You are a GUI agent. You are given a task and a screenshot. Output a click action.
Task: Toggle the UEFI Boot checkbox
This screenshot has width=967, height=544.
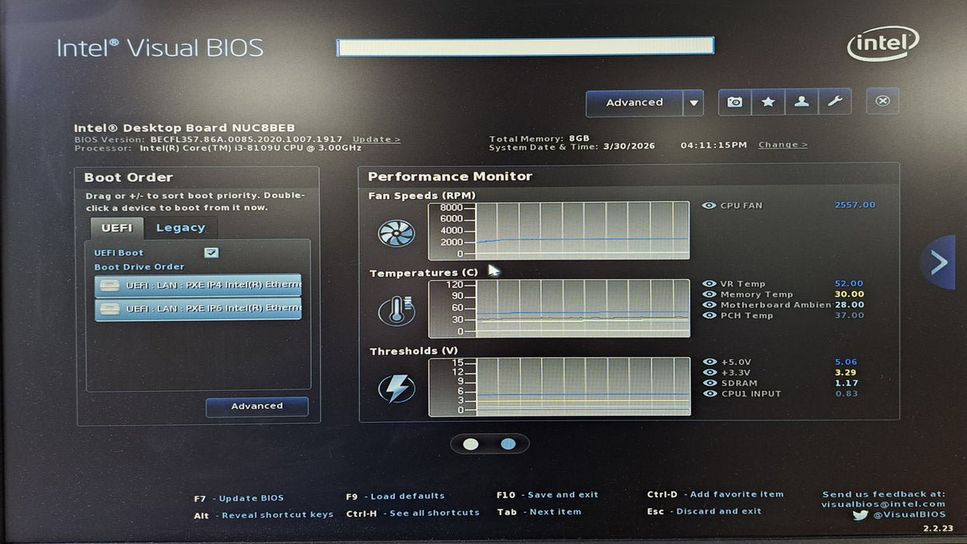tap(211, 253)
